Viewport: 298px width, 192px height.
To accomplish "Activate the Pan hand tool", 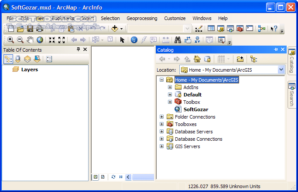I will click(x=30, y=40).
